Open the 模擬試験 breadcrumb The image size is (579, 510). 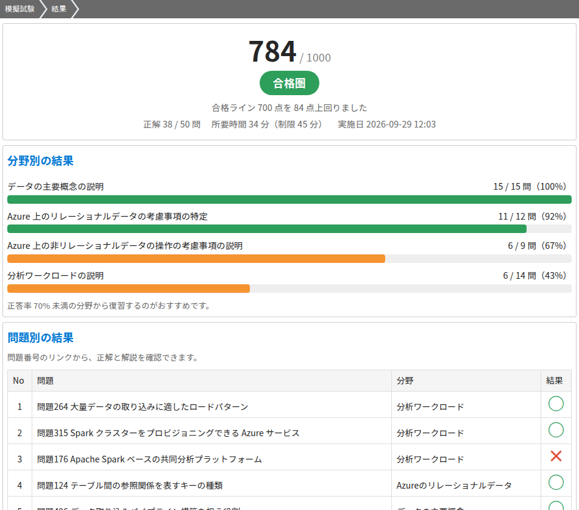20,9
